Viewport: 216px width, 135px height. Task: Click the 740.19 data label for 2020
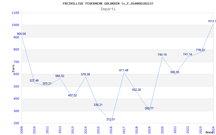[162, 55]
